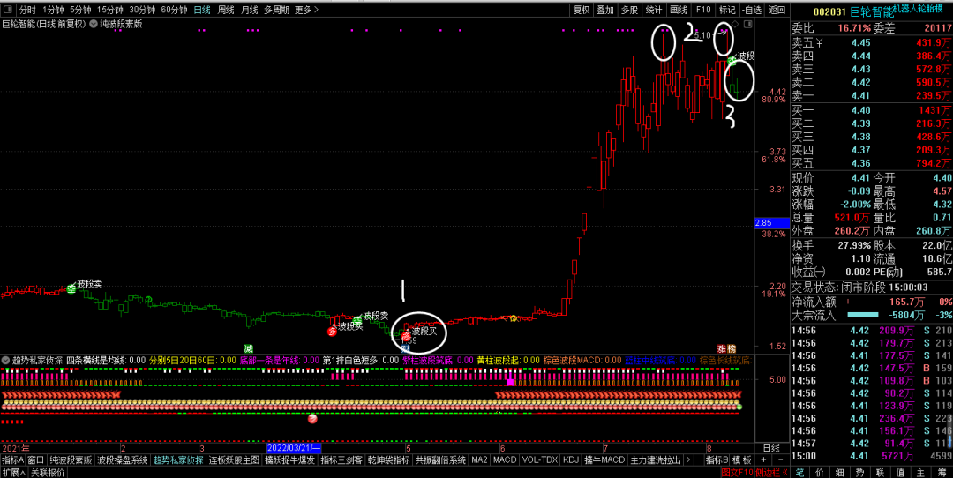Select the 主力建洗拉出 indicator tab
This screenshot has height=478, width=953.
point(656,459)
